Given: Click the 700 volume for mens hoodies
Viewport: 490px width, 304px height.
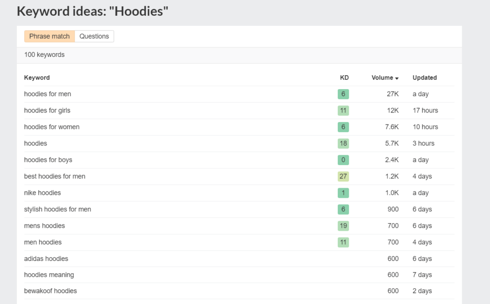Looking at the screenshot, I should (x=393, y=226).
